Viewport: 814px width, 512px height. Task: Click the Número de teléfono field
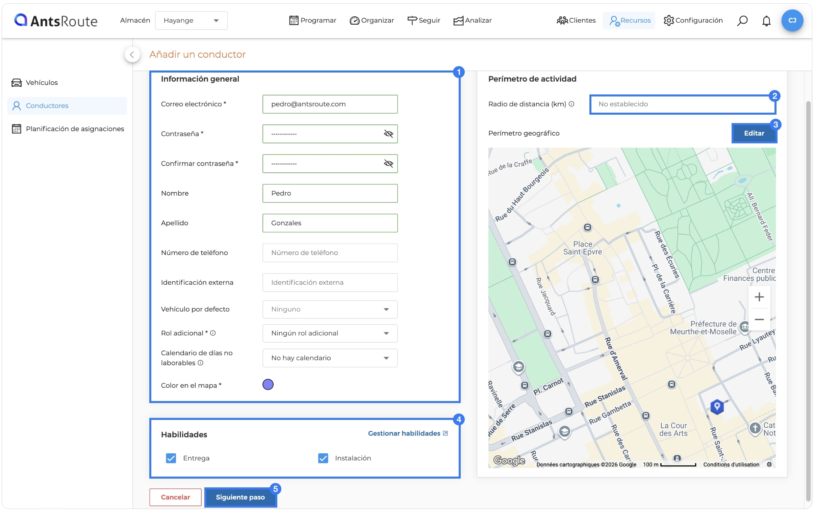330,253
